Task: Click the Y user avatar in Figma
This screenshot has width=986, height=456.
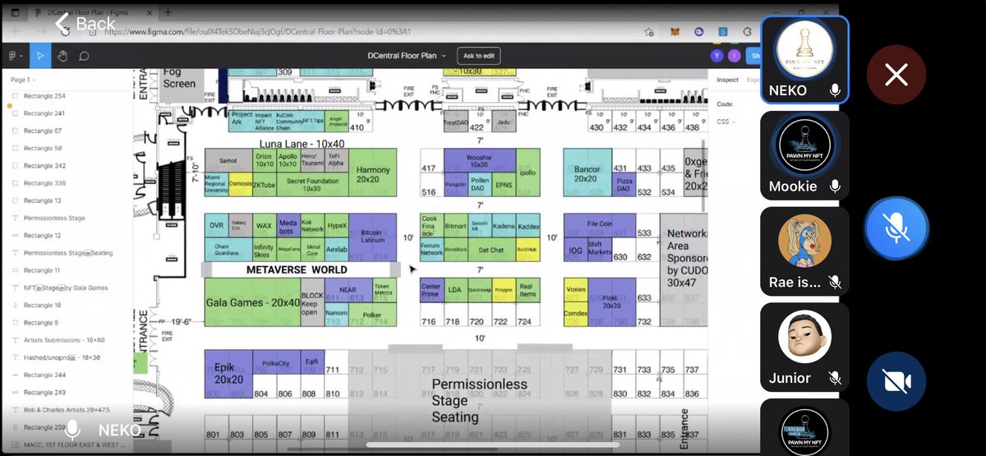Action: pyautogui.click(x=716, y=56)
